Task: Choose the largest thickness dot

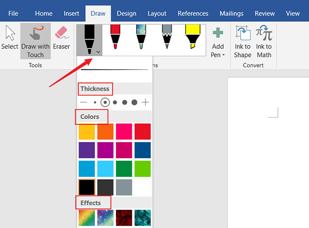Action: (x=134, y=102)
